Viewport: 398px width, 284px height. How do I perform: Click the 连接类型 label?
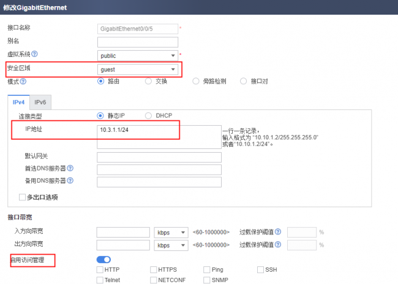click(x=30, y=116)
